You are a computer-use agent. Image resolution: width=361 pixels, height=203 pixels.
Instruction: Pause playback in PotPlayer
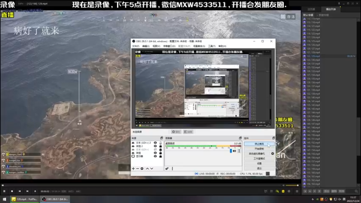pyautogui.click(x=4, y=191)
